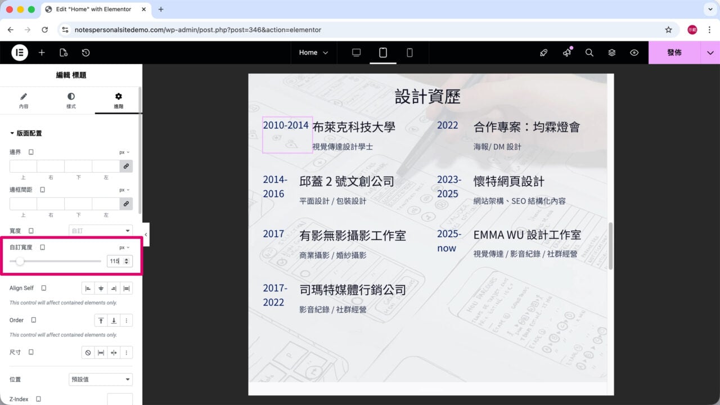Screen dimensions: 720x405
Task: Open the Finder search magnifier
Action: (x=589, y=52)
